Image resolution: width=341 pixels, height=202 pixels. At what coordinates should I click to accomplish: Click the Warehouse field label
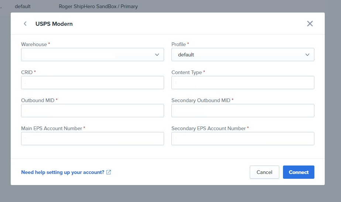coord(34,44)
